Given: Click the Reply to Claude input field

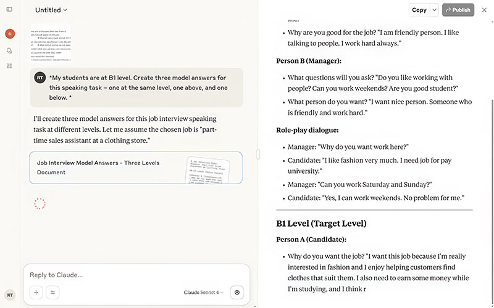Looking at the screenshot, I should (136, 275).
